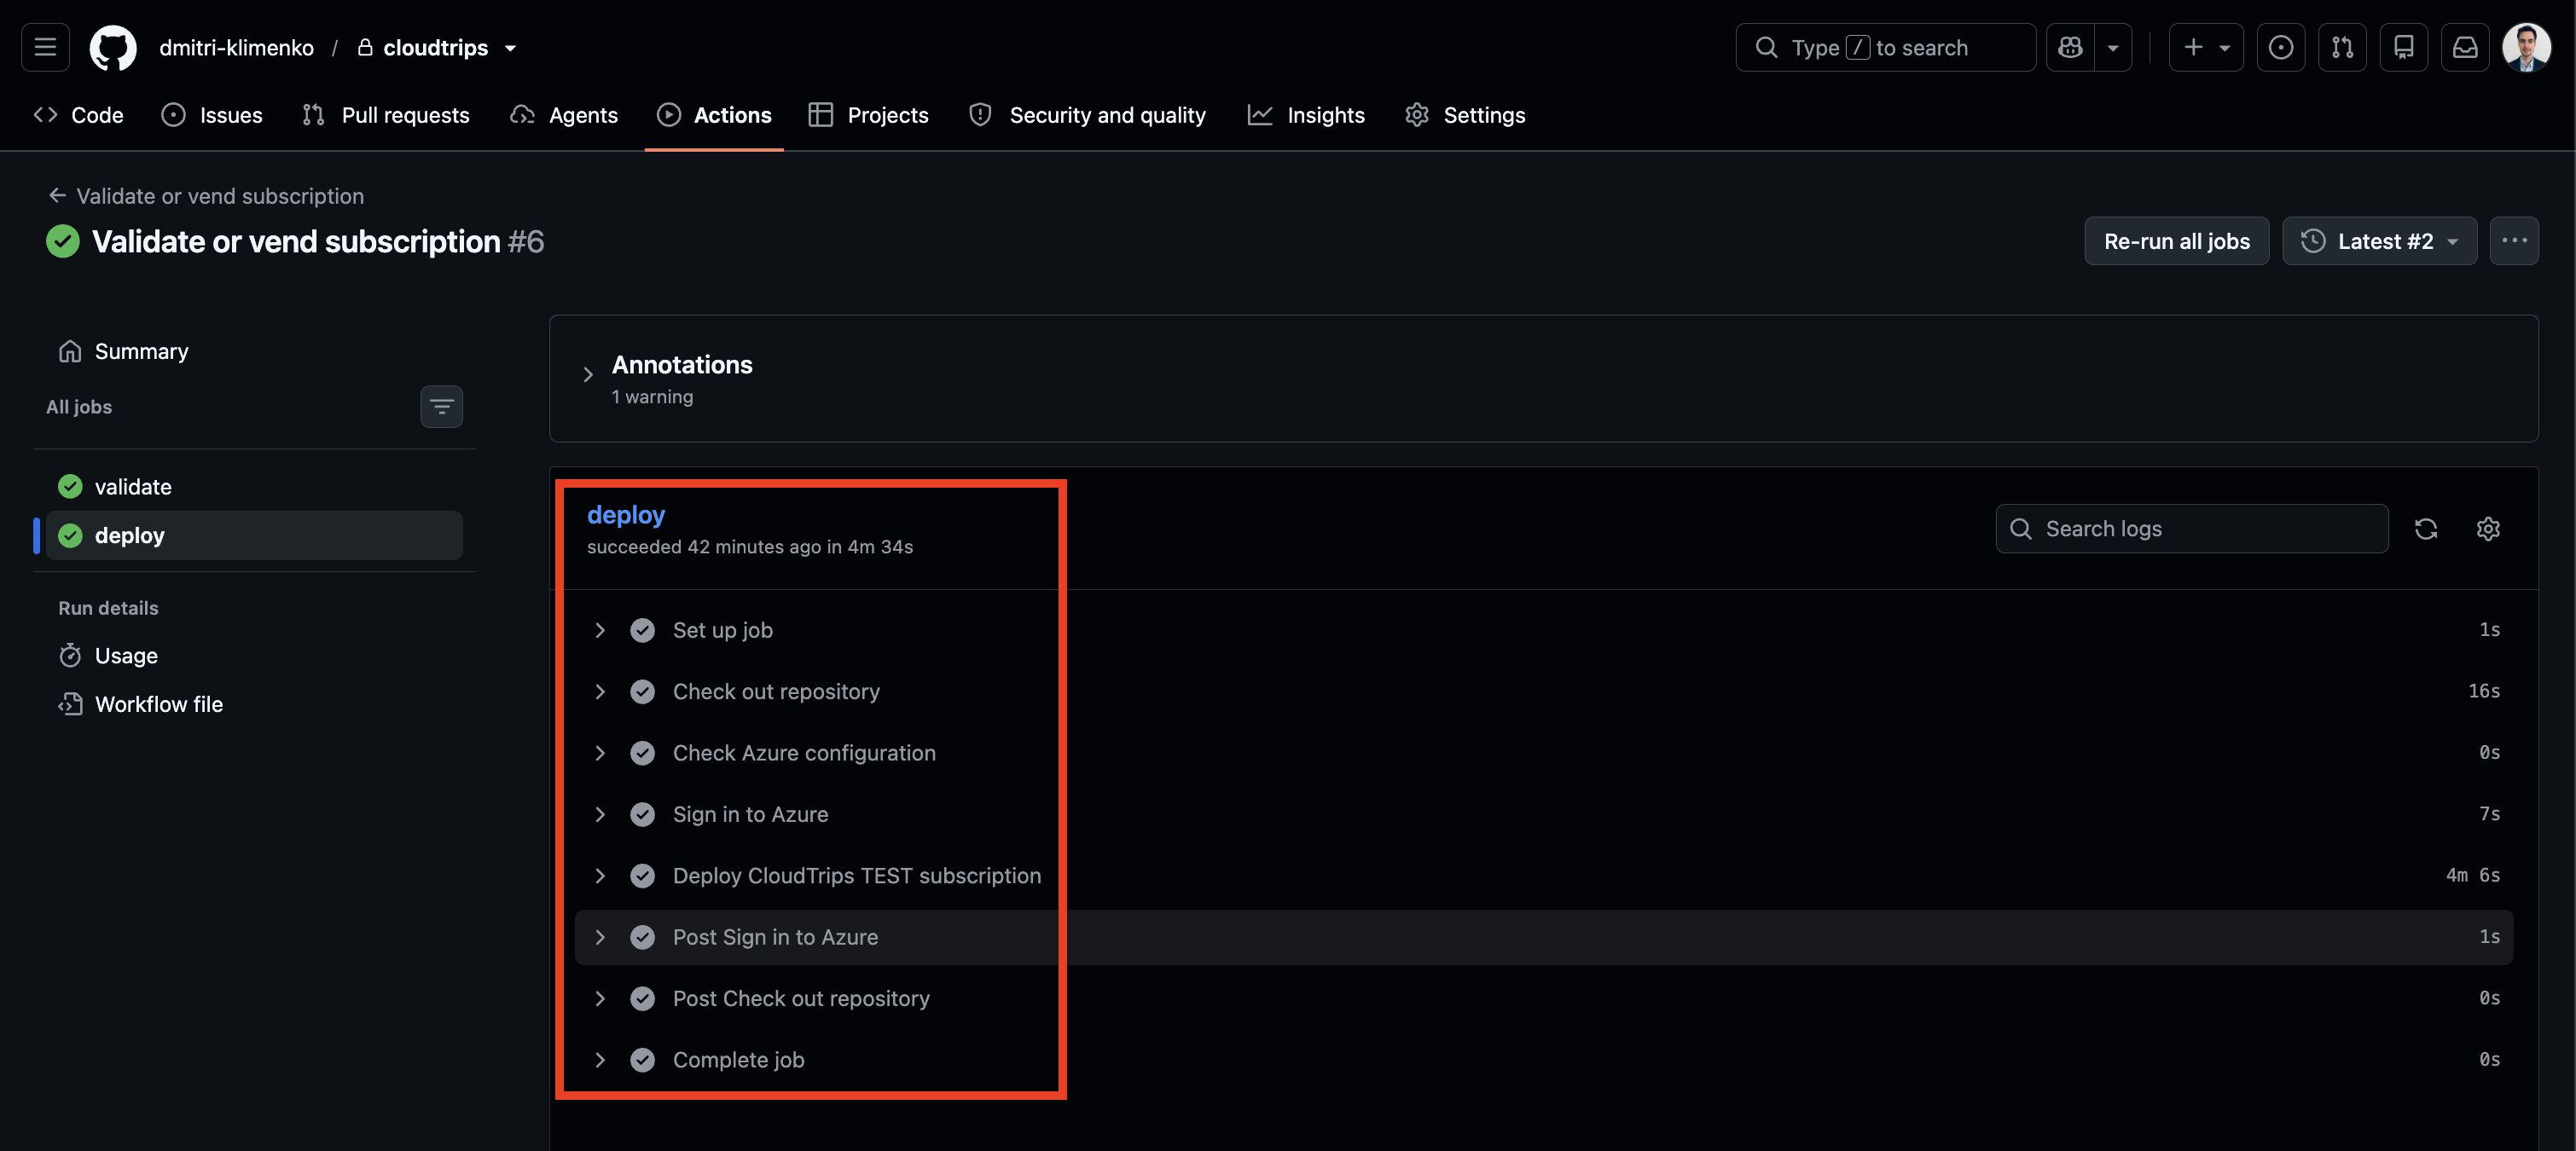Screen dimensions: 2576x1151
Task: Open the log settings gear
Action: point(2488,529)
